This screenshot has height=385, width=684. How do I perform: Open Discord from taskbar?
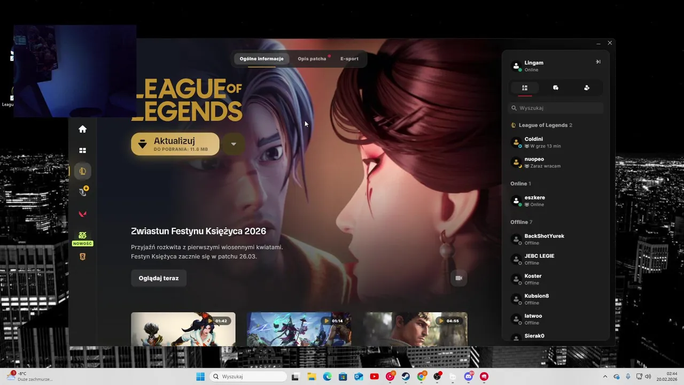point(469,376)
